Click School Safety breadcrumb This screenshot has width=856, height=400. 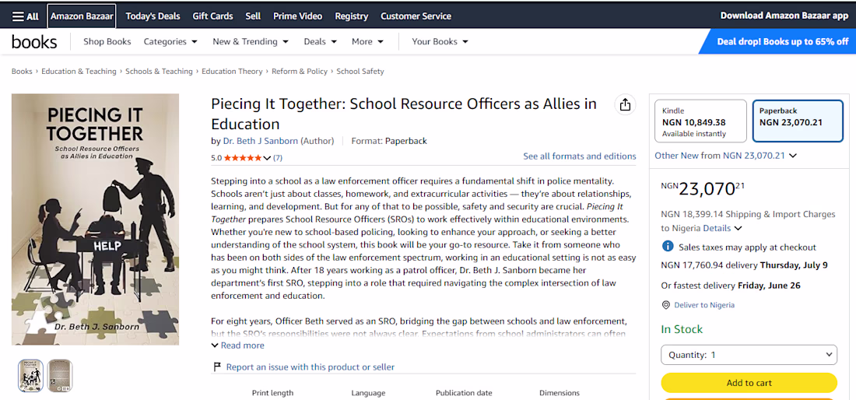tap(360, 72)
